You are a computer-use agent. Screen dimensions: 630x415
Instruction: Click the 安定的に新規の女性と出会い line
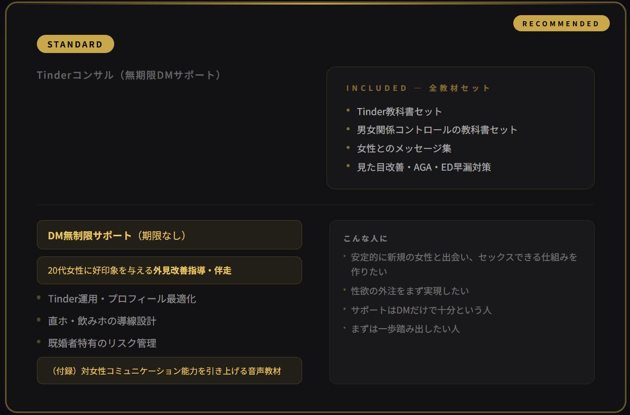pyautogui.click(x=464, y=257)
